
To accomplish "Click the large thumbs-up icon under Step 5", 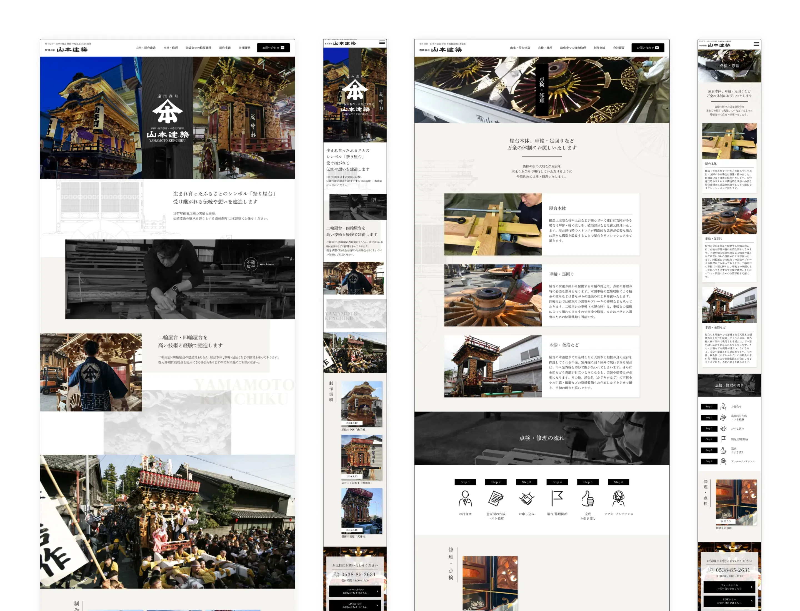I will 587,498.
